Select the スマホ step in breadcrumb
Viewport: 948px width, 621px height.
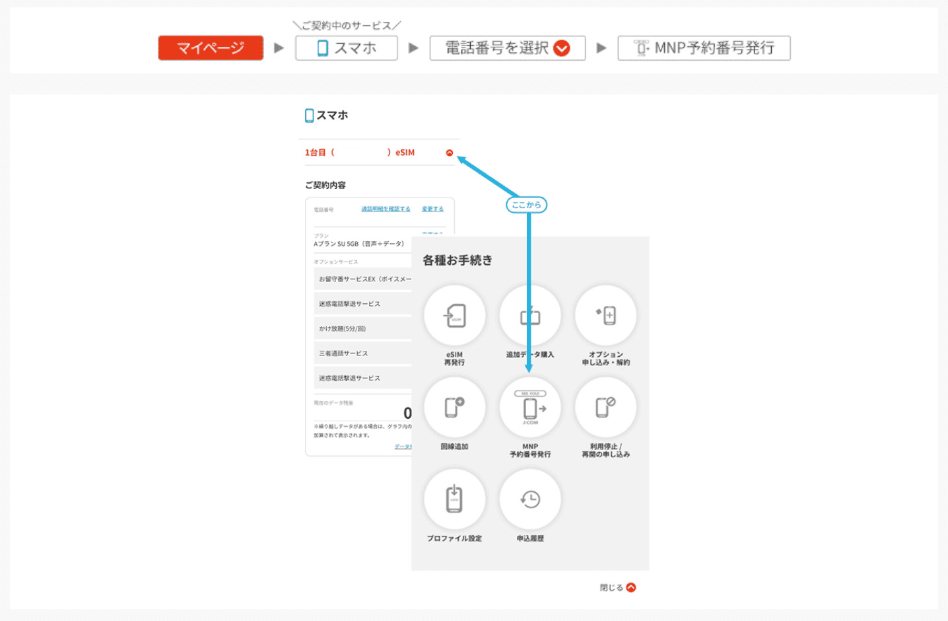347,48
